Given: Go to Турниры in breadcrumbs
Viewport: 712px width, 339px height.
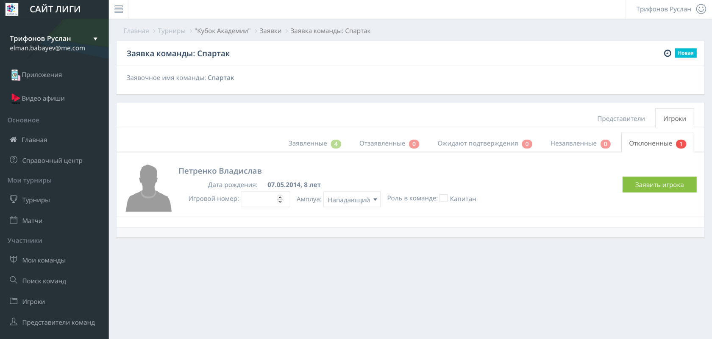Looking at the screenshot, I should tap(172, 31).
